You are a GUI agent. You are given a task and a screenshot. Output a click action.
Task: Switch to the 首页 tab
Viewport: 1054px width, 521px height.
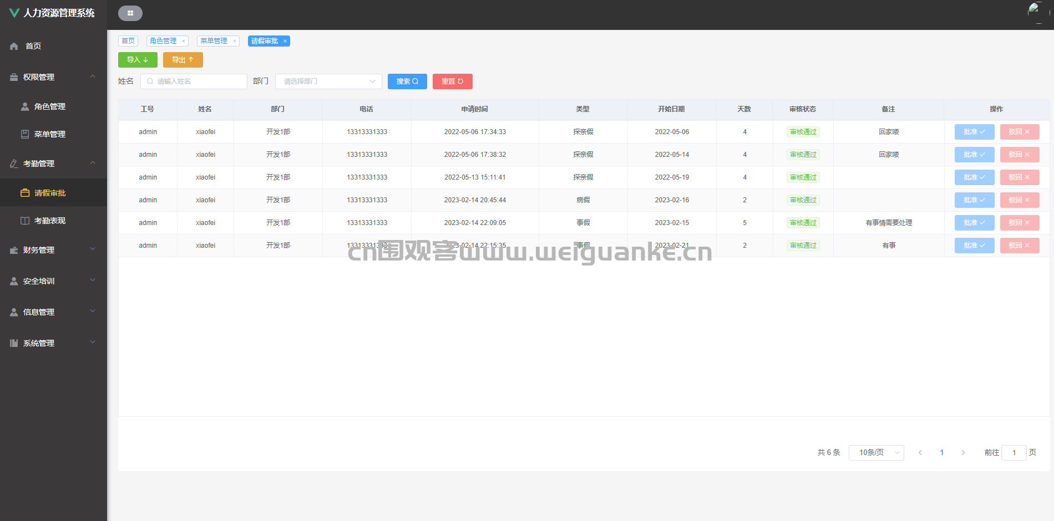click(x=128, y=41)
